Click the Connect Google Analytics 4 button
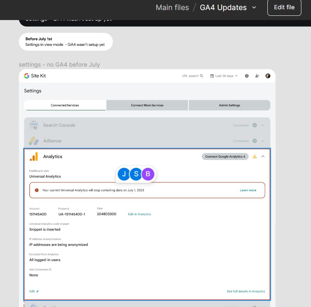This screenshot has height=307, width=311. pos(225,156)
